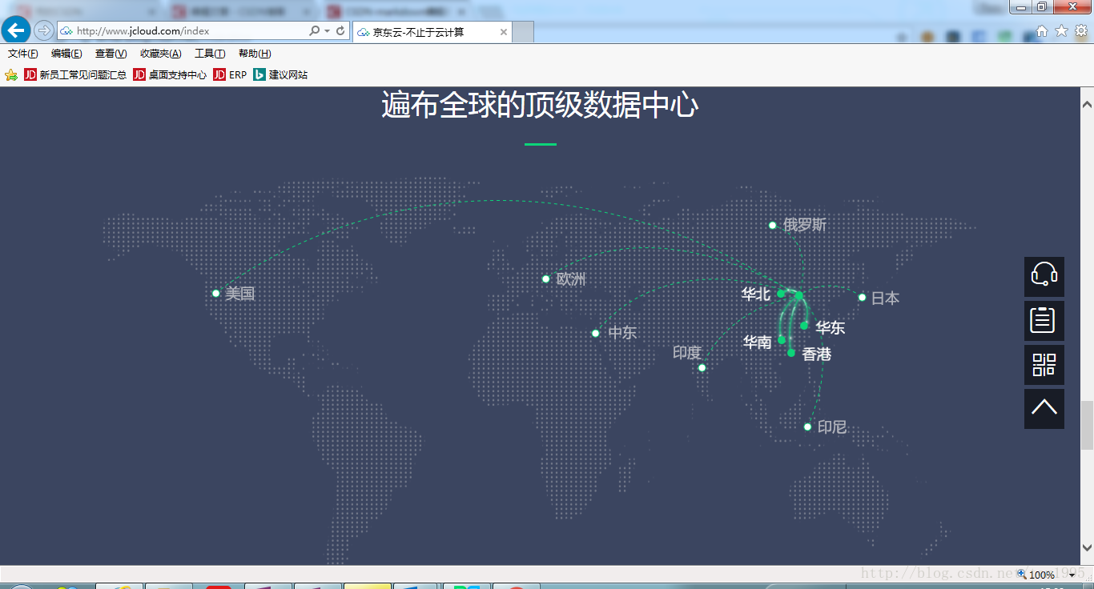Screen dimensions: 1094x589
Task: Click the search magnifier in address bar
Action: pyautogui.click(x=314, y=31)
